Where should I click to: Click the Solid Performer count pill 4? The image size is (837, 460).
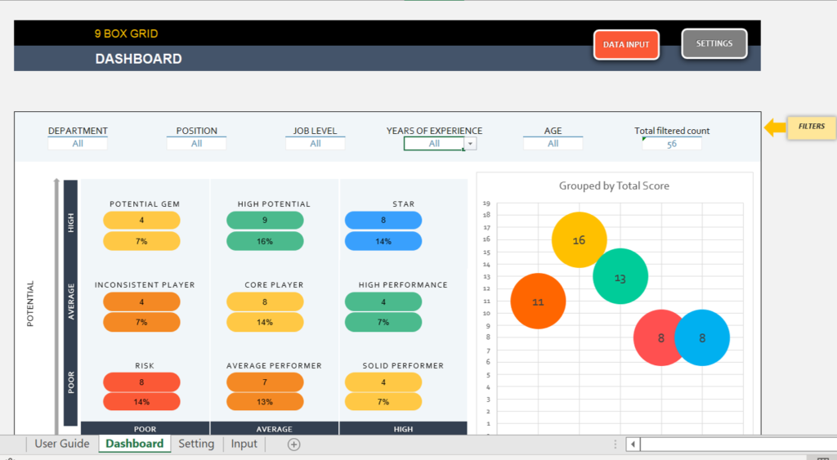(x=383, y=382)
